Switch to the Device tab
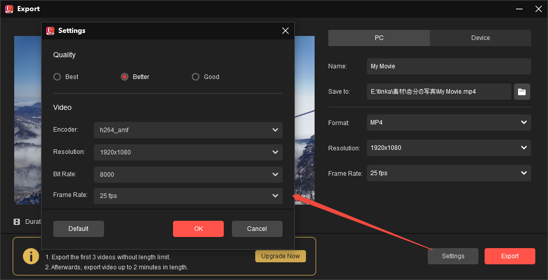This screenshot has width=548, height=280. pyautogui.click(x=481, y=37)
